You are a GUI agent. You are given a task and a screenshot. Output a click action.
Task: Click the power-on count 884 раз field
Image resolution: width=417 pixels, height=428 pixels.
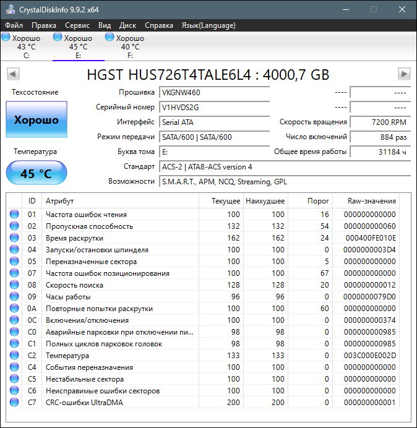click(380, 137)
